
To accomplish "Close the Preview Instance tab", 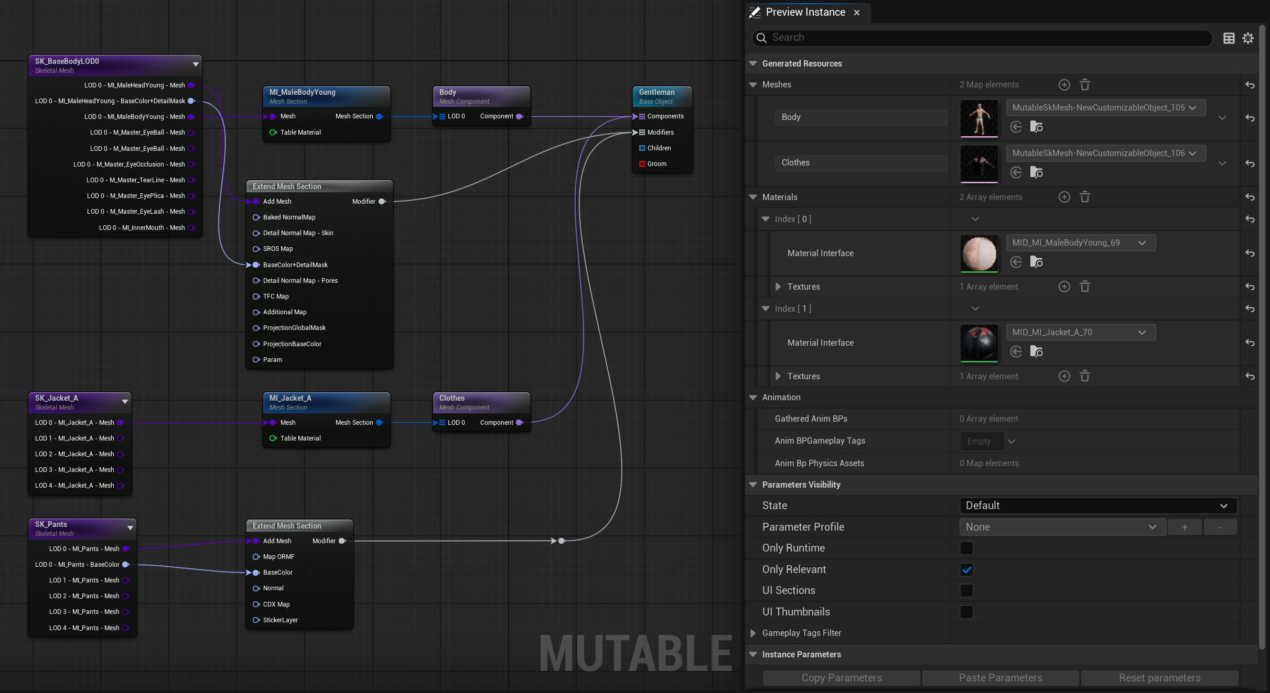I will pos(857,13).
